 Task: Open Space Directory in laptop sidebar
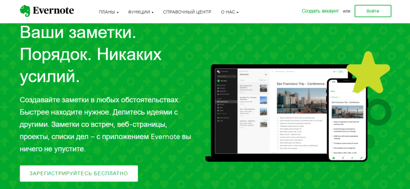[x=224, y=118]
